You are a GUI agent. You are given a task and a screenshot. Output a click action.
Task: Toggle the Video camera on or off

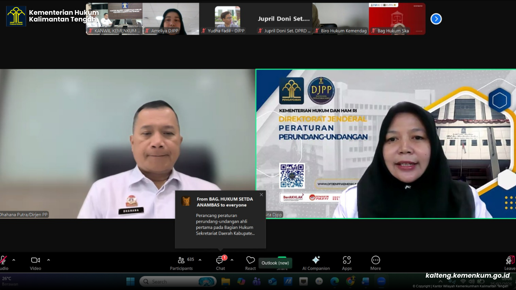35,260
